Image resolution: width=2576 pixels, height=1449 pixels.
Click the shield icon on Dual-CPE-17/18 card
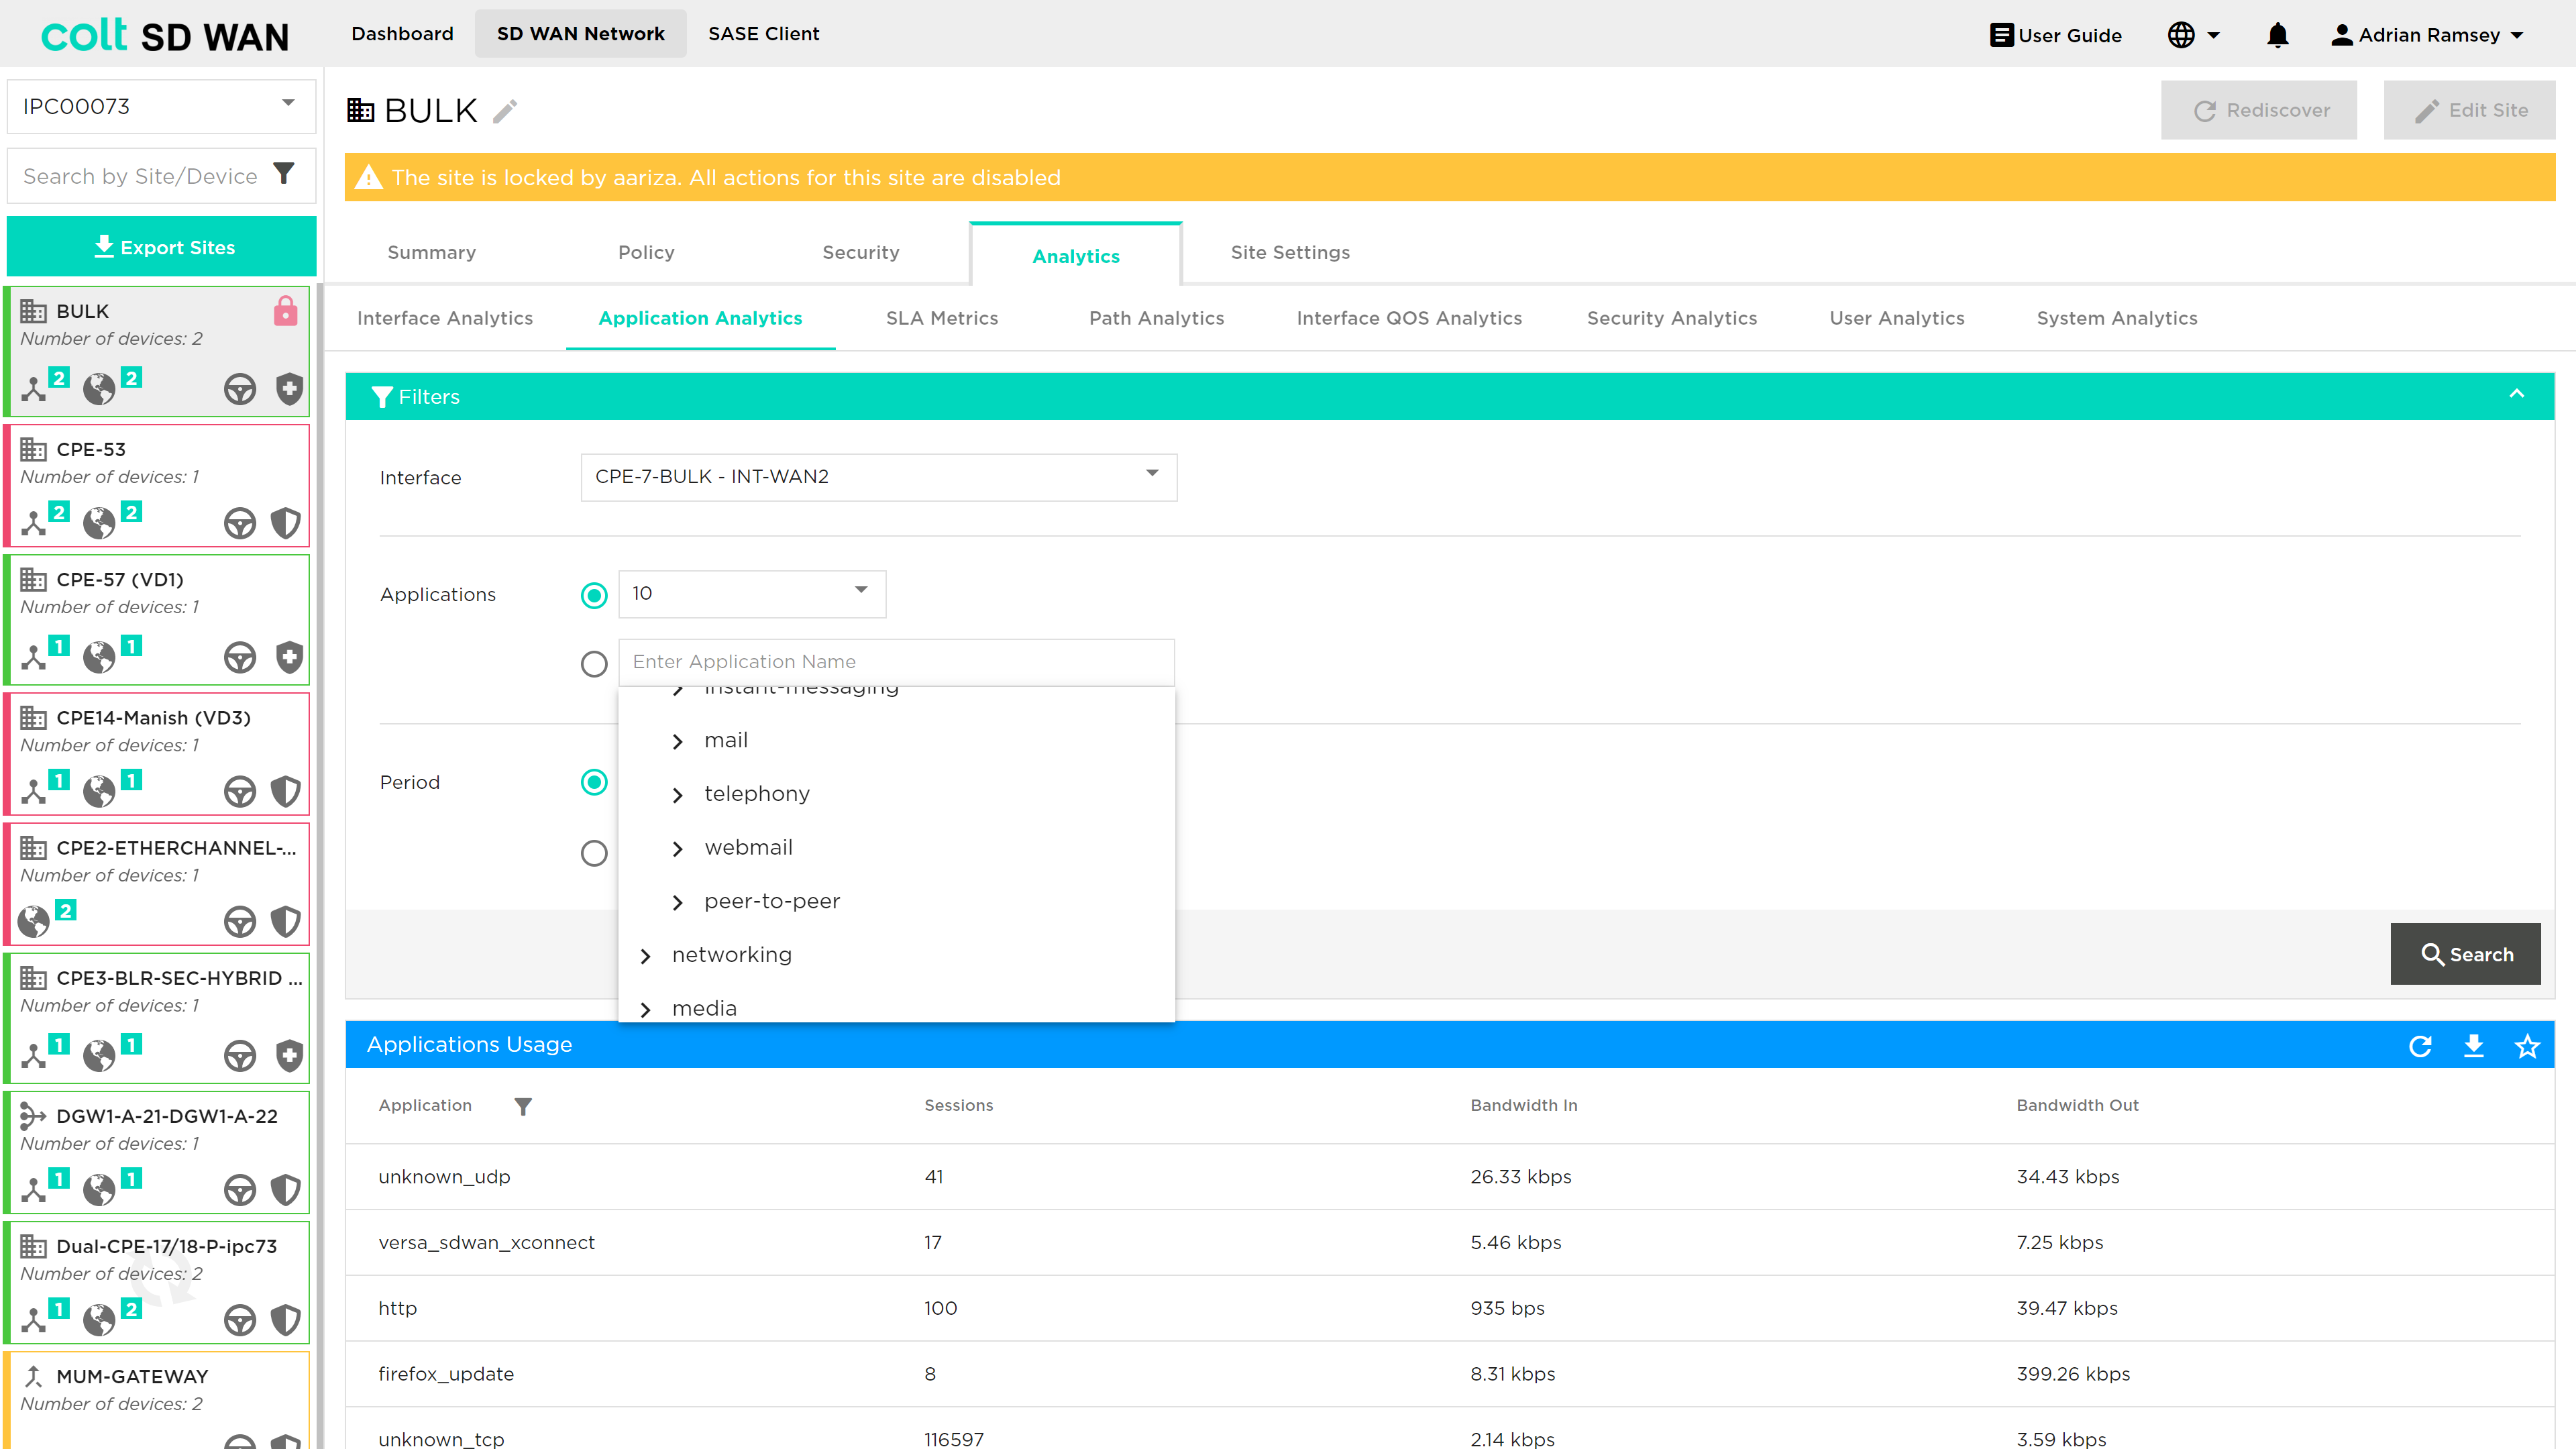286,1319
